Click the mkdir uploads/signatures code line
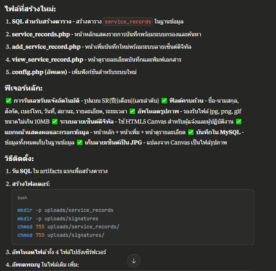Viewport: 276px width, 271px height. pos(58,219)
